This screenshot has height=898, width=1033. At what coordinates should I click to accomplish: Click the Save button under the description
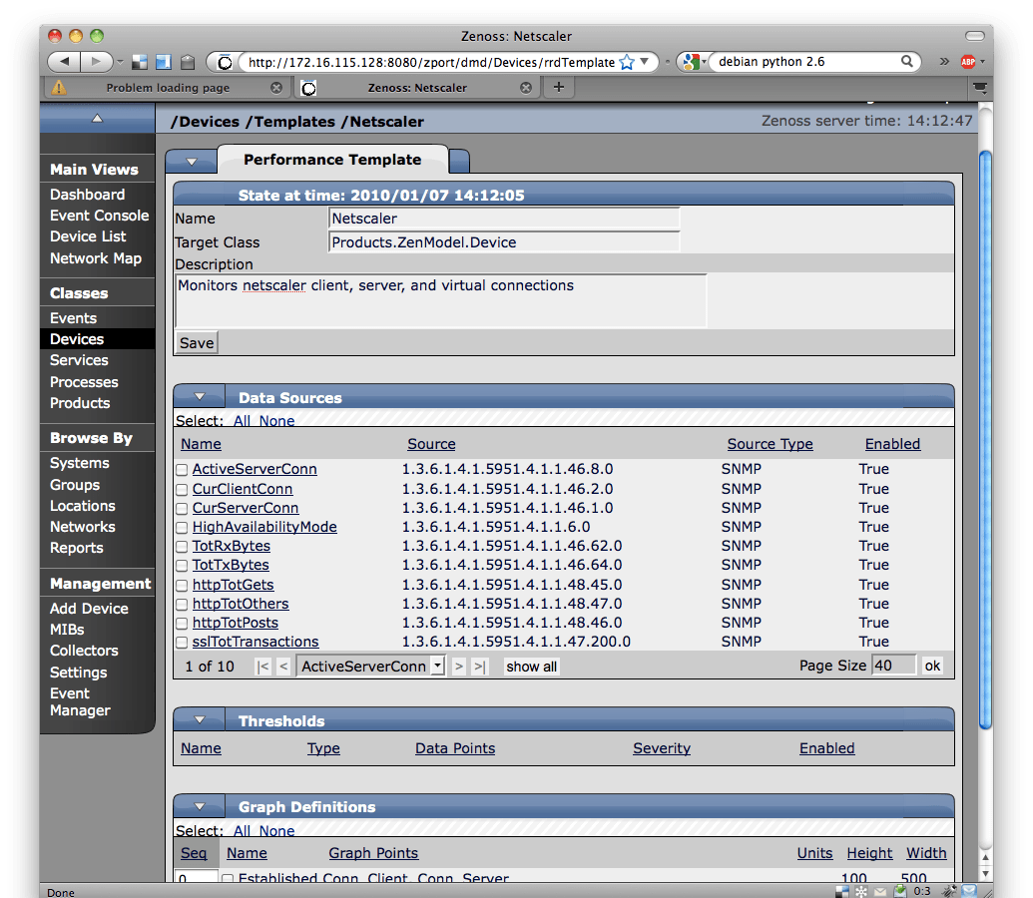point(196,342)
